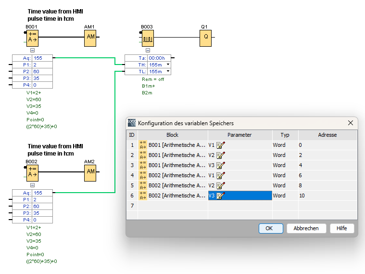Sort by the Adresse column header
The width and height of the screenshot is (365, 274).
pyautogui.click(x=327, y=135)
